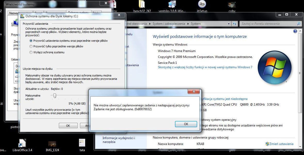The height and width of the screenshot is (155, 304).
Task: Open the address bar history dropdown arrow
Action: (x=229, y=24)
